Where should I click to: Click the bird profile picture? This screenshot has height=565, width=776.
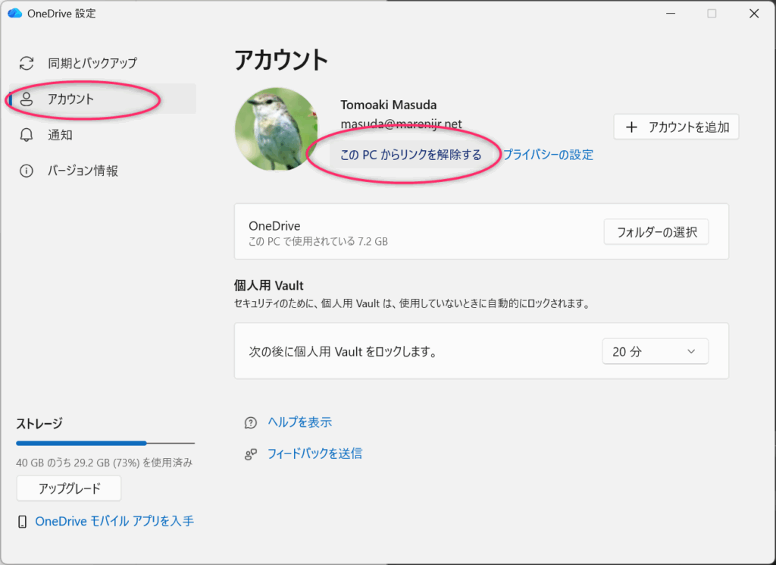(276, 129)
